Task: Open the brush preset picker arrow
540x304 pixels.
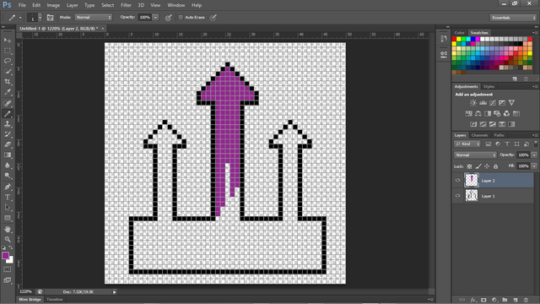Action: pyautogui.click(x=40, y=17)
